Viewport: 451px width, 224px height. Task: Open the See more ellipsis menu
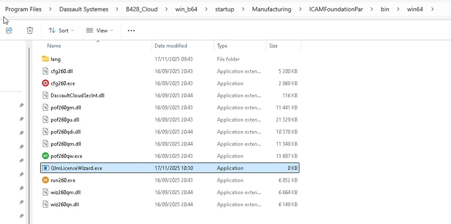[x=131, y=31]
